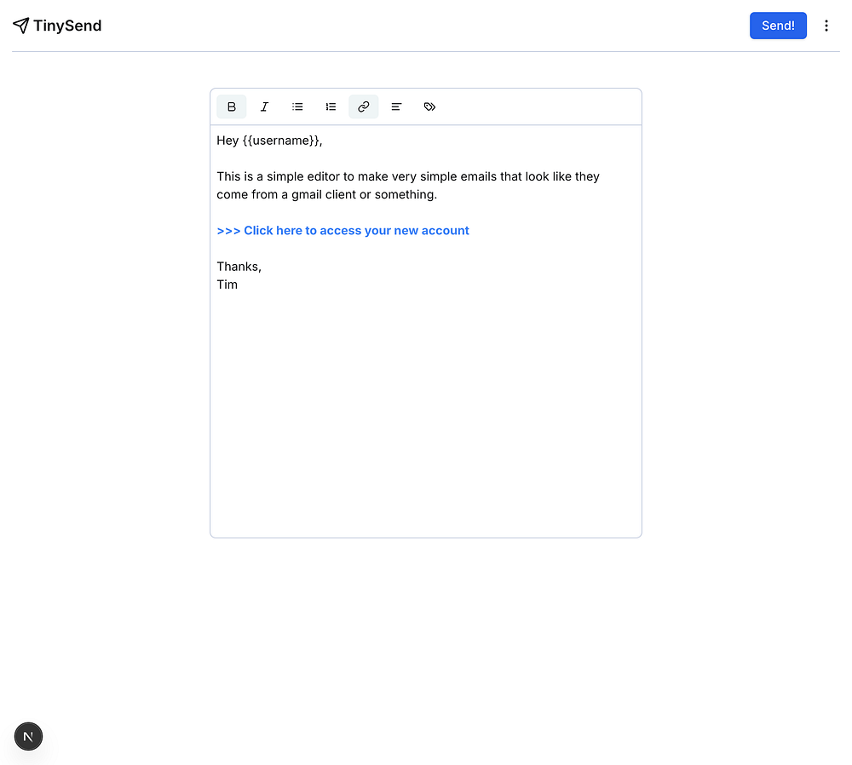
Task: Insert a bulleted list
Action: [x=297, y=106]
